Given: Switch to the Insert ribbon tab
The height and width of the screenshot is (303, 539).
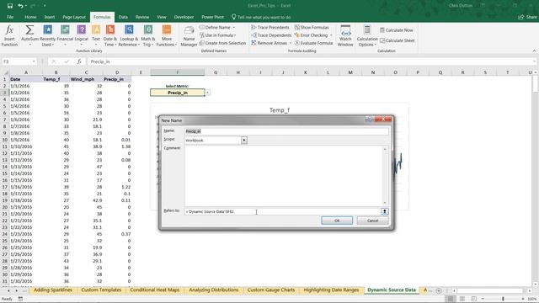Looking at the screenshot, I should (x=50, y=17).
